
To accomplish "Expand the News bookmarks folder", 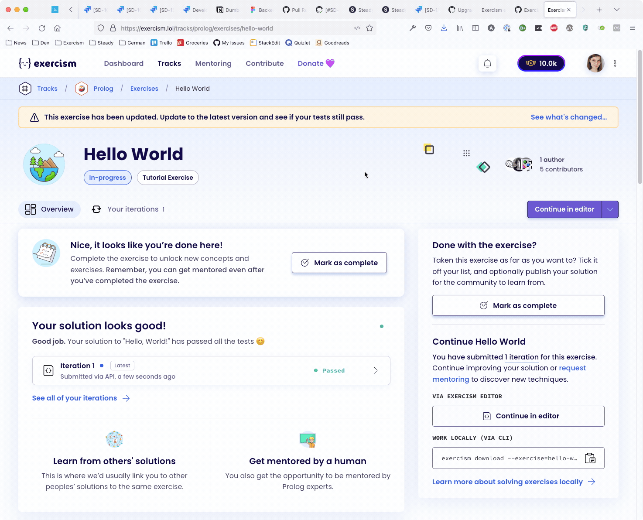I will [16, 43].
